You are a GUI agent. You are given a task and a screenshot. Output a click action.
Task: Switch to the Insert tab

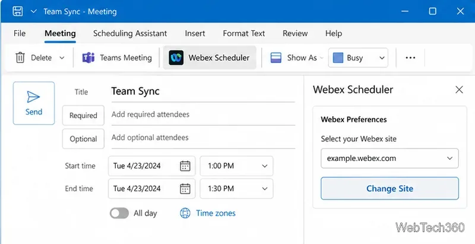point(195,33)
